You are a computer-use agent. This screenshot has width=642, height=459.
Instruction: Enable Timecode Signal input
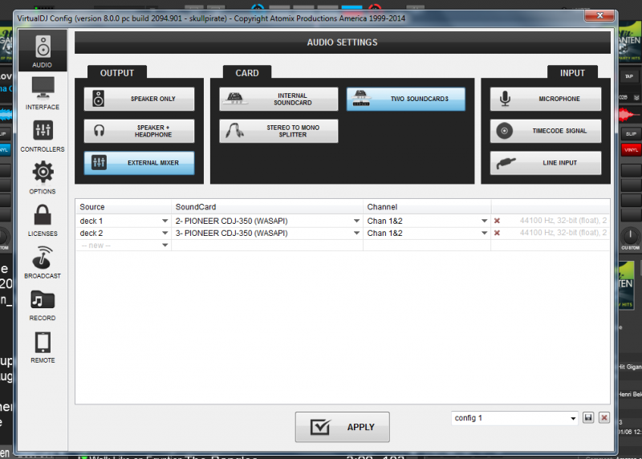click(546, 131)
